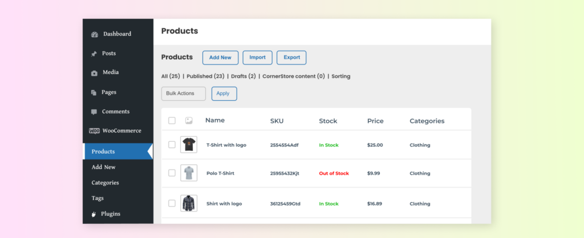Click the Comments speech bubble icon
This screenshot has height=238, width=584.
click(94, 112)
